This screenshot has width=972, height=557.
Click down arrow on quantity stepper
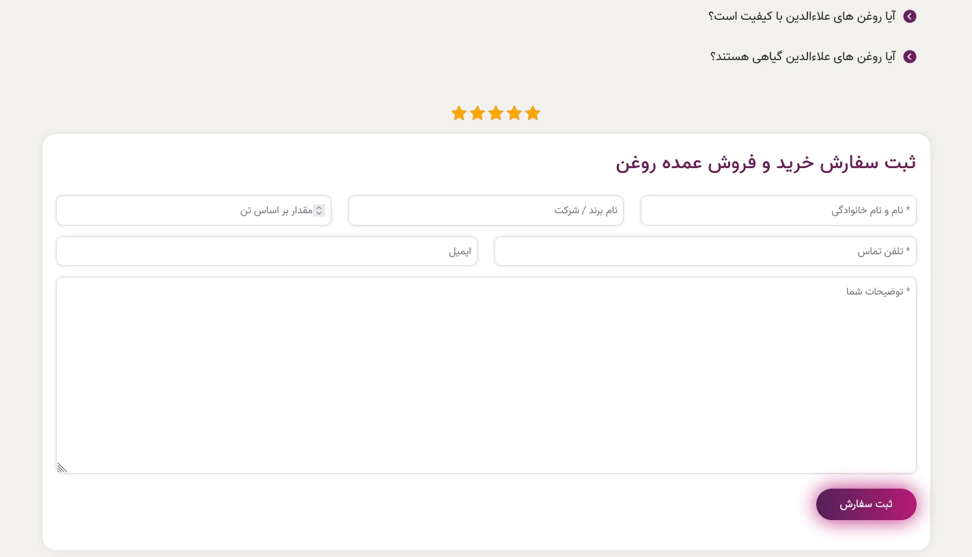click(x=318, y=213)
